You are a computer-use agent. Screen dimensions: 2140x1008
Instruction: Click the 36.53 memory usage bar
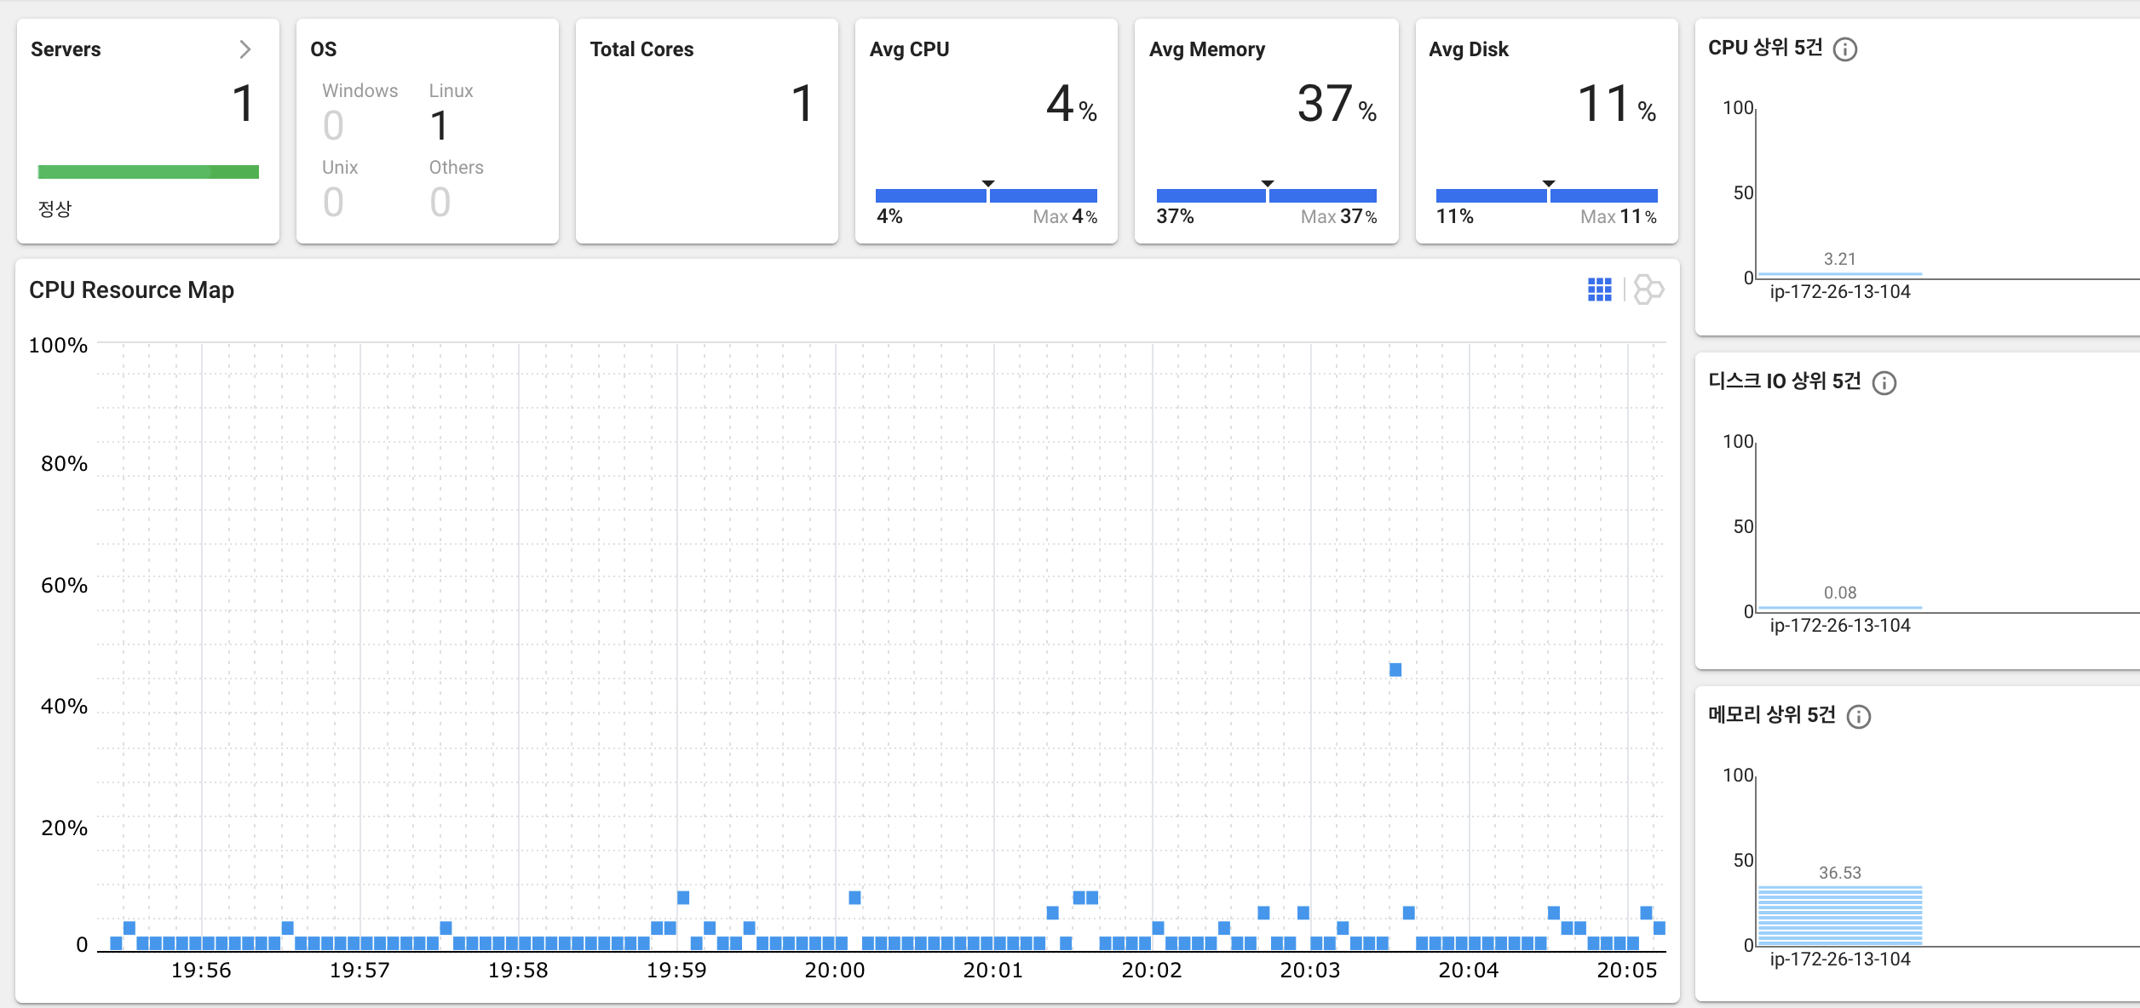1840,915
